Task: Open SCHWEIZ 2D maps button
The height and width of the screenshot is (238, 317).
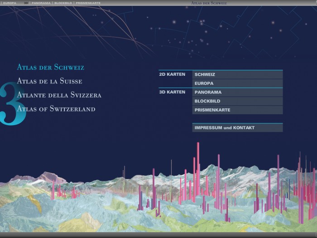Action: 237,74
